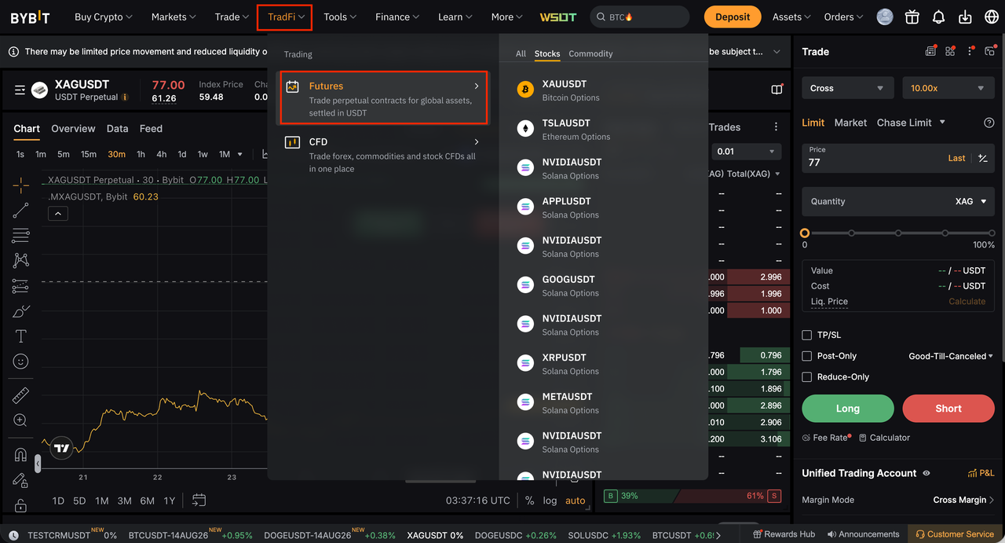
Task: Click the notifications bell icon
Action: (938, 17)
